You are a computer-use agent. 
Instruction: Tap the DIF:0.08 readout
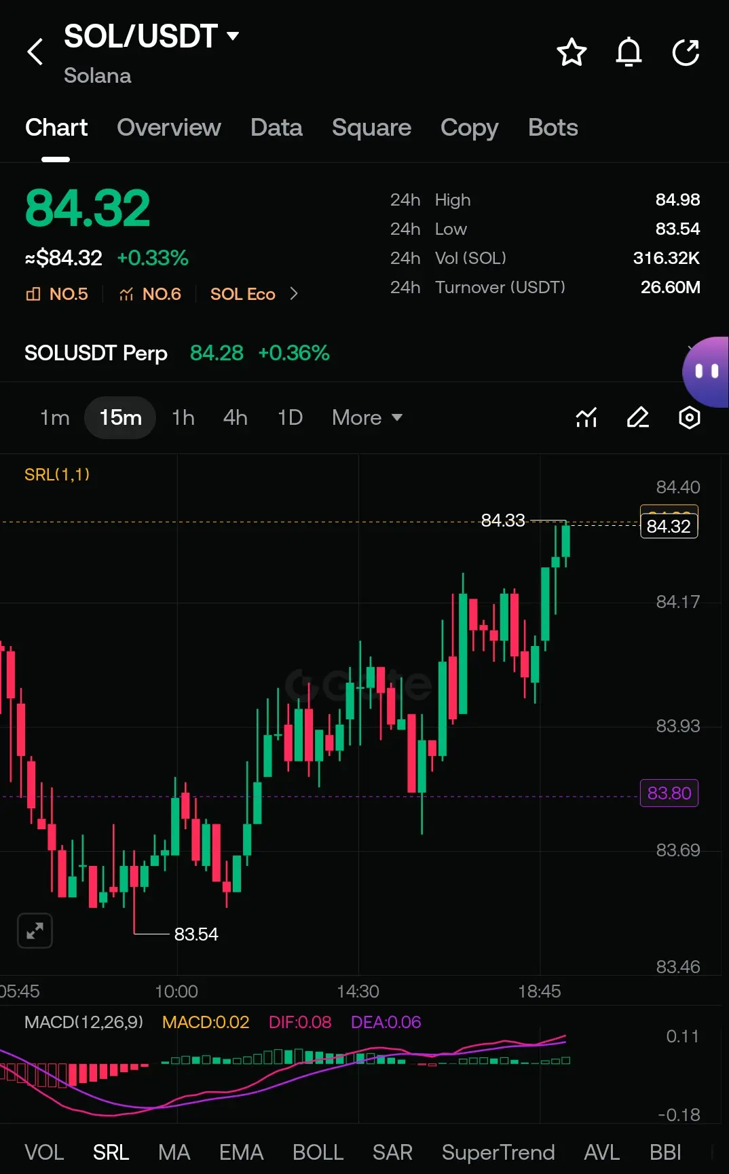(x=300, y=1022)
